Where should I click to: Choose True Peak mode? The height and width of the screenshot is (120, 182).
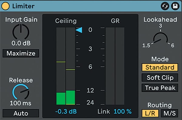click(160, 88)
